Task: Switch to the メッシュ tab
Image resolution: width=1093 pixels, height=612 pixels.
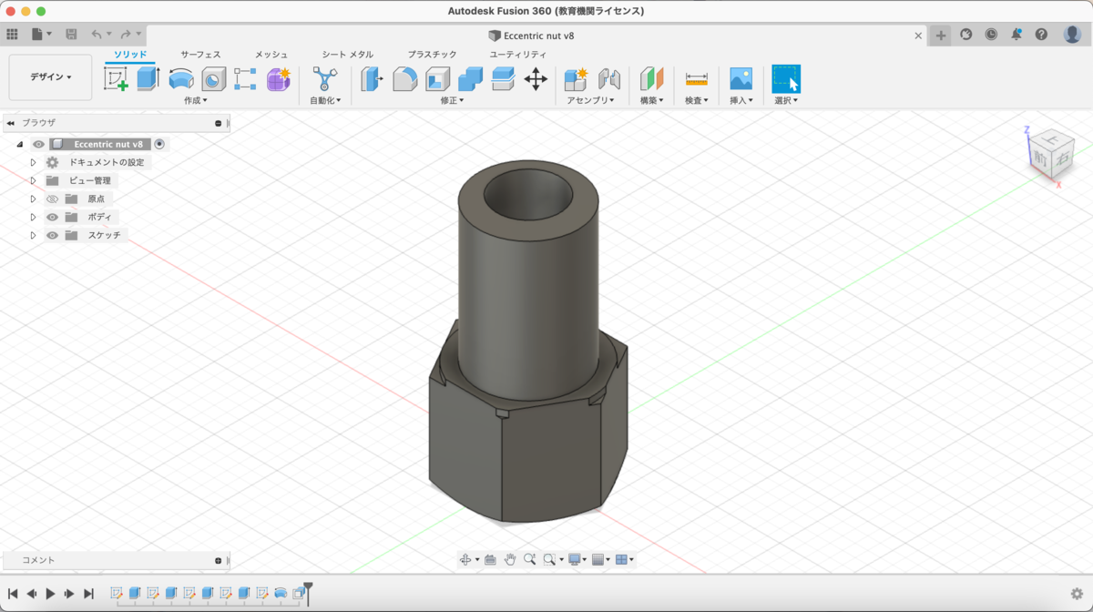Action: coord(271,55)
